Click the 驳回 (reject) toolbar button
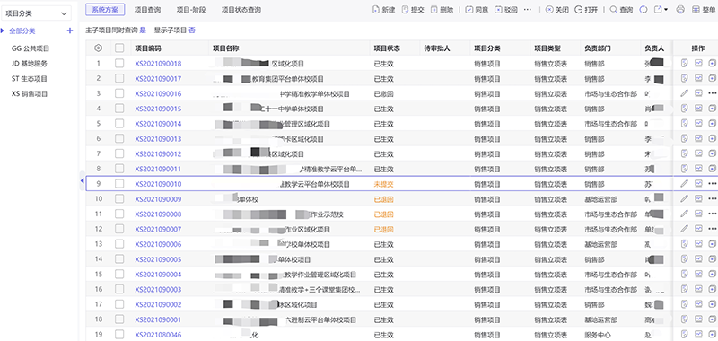 506,10
